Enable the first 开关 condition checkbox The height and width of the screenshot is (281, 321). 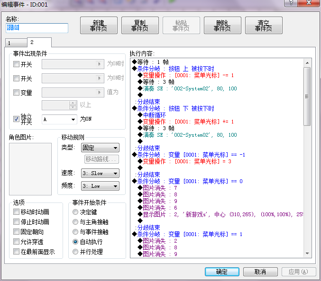click(x=16, y=64)
